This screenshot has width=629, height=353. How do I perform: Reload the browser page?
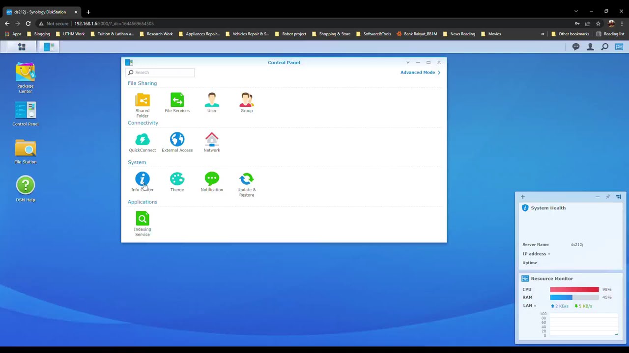(x=28, y=24)
